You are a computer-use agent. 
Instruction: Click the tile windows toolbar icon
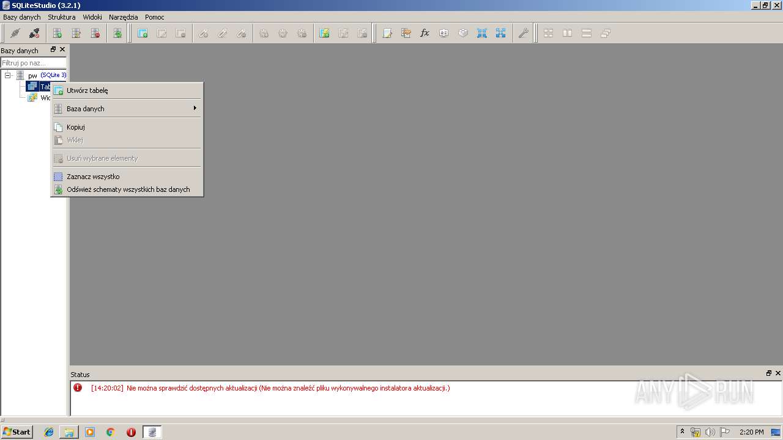point(549,34)
